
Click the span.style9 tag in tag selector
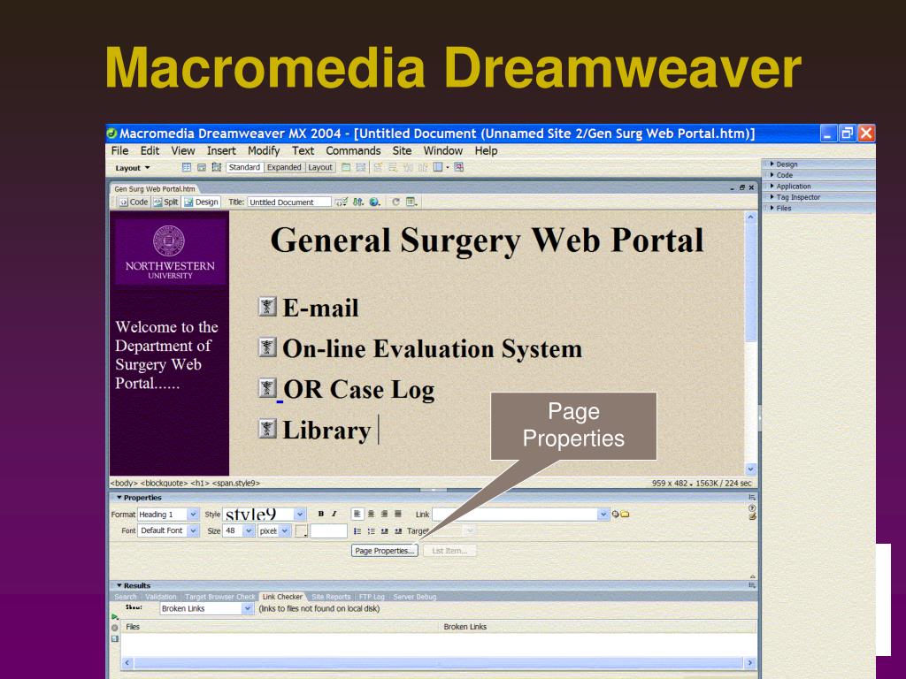(235, 484)
